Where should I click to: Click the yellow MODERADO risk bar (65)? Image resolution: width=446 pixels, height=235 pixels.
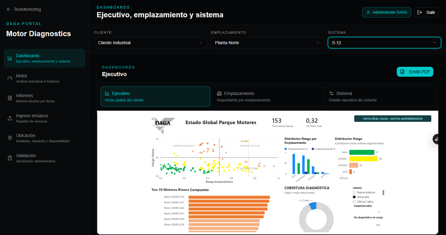(x=364, y=159)
